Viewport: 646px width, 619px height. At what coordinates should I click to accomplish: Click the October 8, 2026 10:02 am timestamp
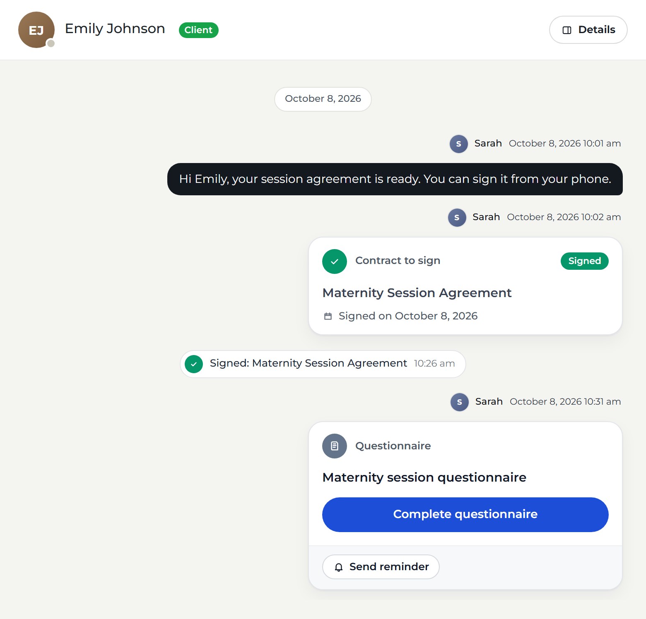click(x=564, y=217)
